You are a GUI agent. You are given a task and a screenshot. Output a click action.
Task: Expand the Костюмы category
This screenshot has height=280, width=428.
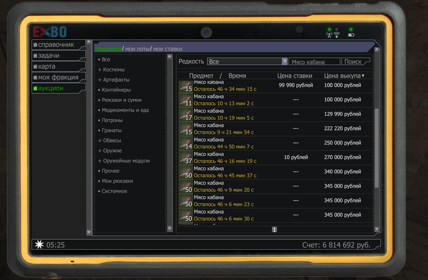coord(111,69)
